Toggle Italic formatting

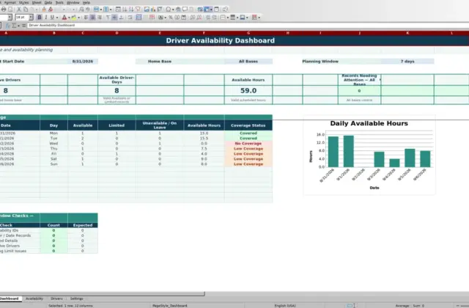coord(45,18)
